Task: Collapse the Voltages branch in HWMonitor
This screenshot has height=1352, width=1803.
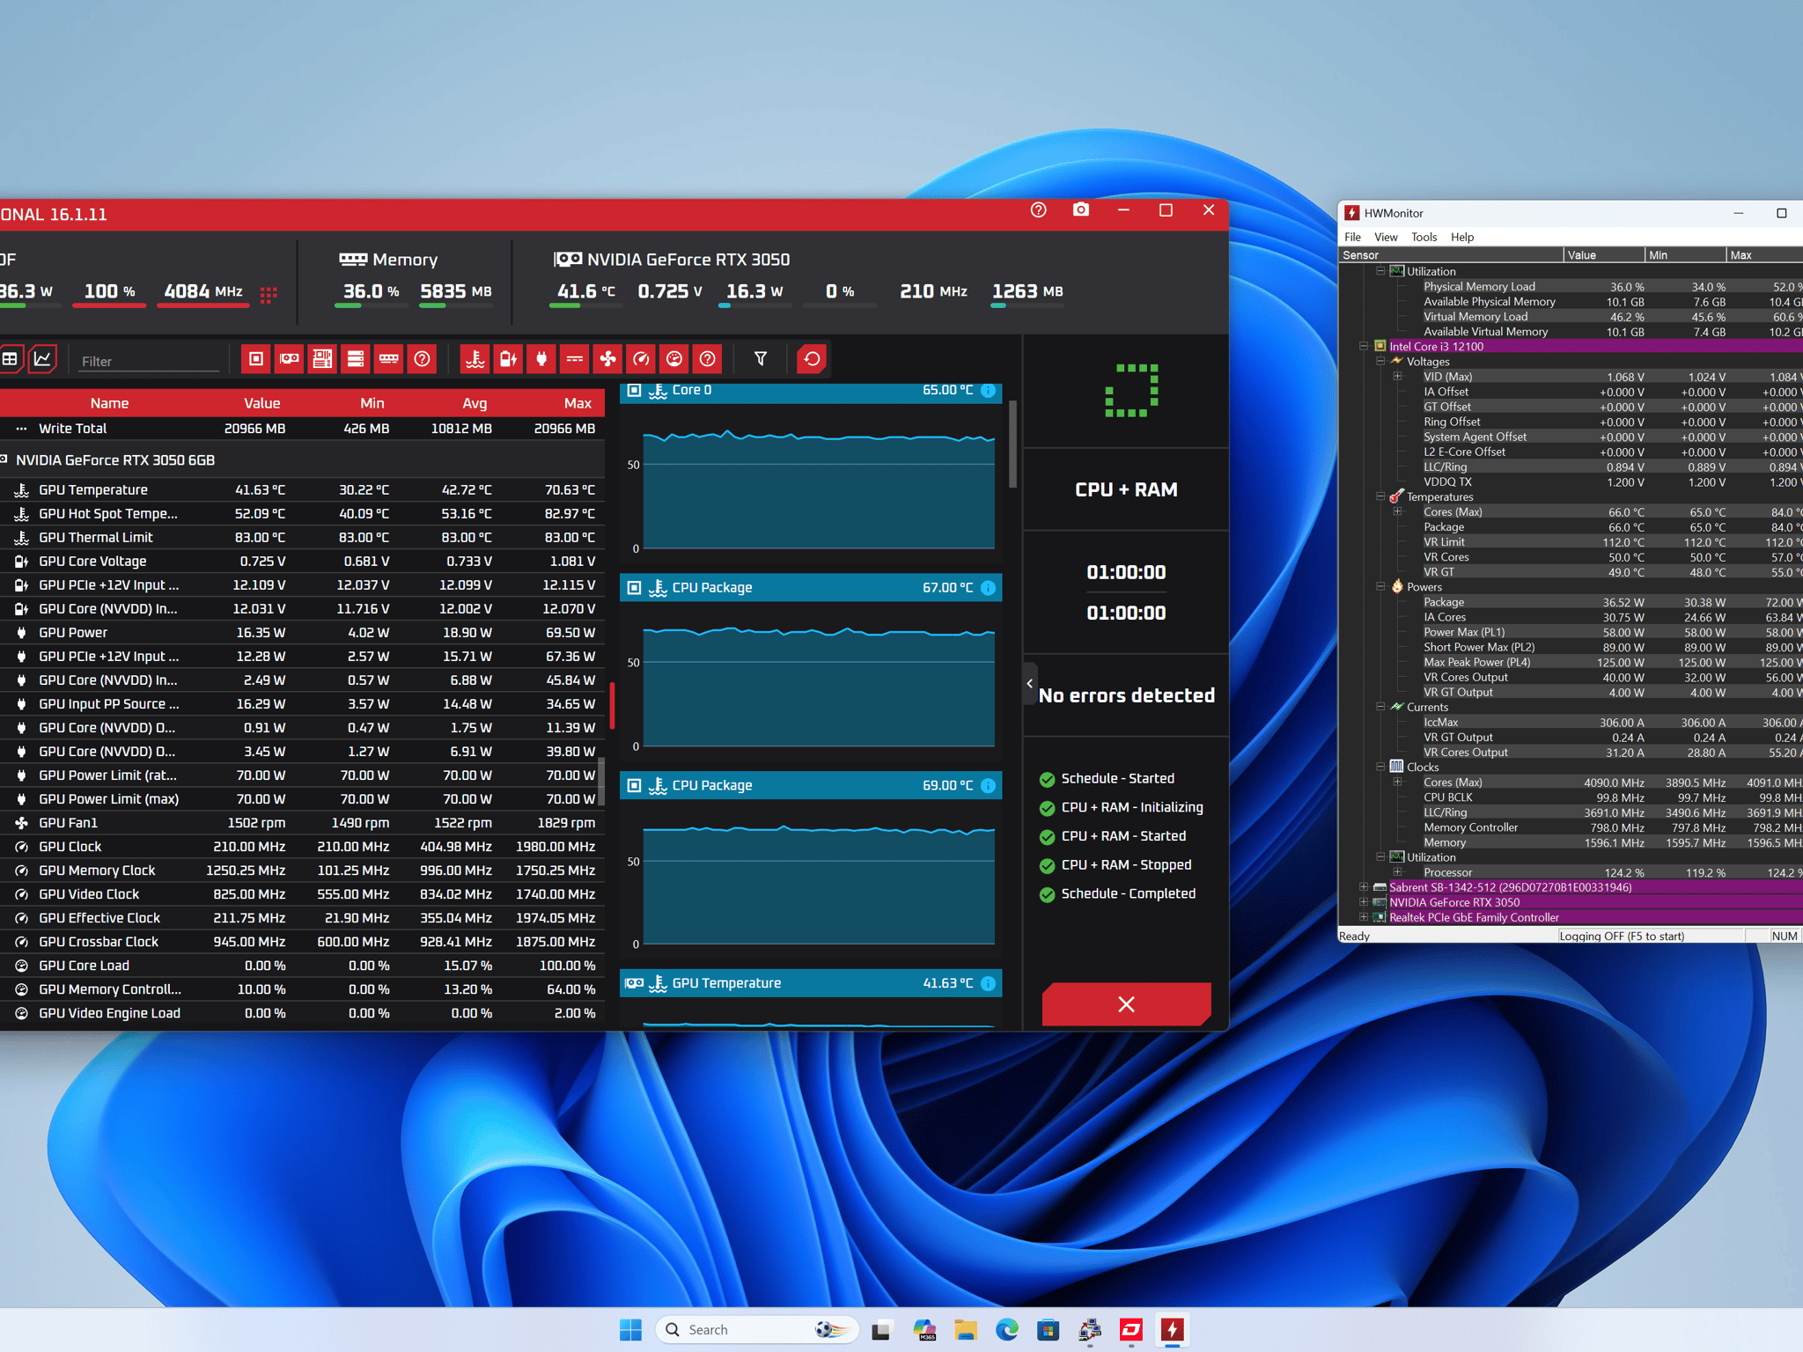Action: [x=1380, y=362]
